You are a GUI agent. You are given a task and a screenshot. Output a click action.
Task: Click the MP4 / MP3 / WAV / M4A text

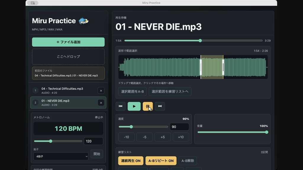tap(47, 30)
